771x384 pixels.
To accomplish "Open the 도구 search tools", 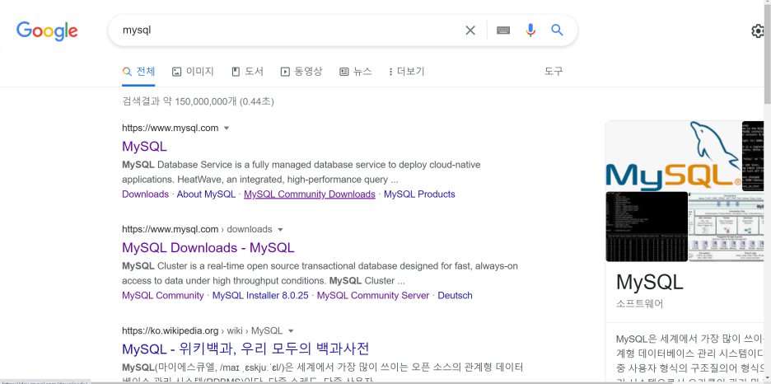I will [x=554, y=72].
